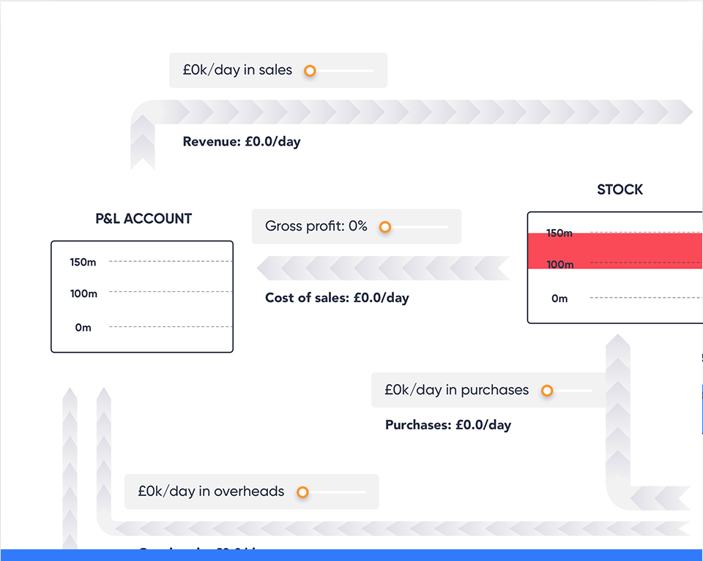
Task: Click the gross profit slider handle
Action: [385, 227]
